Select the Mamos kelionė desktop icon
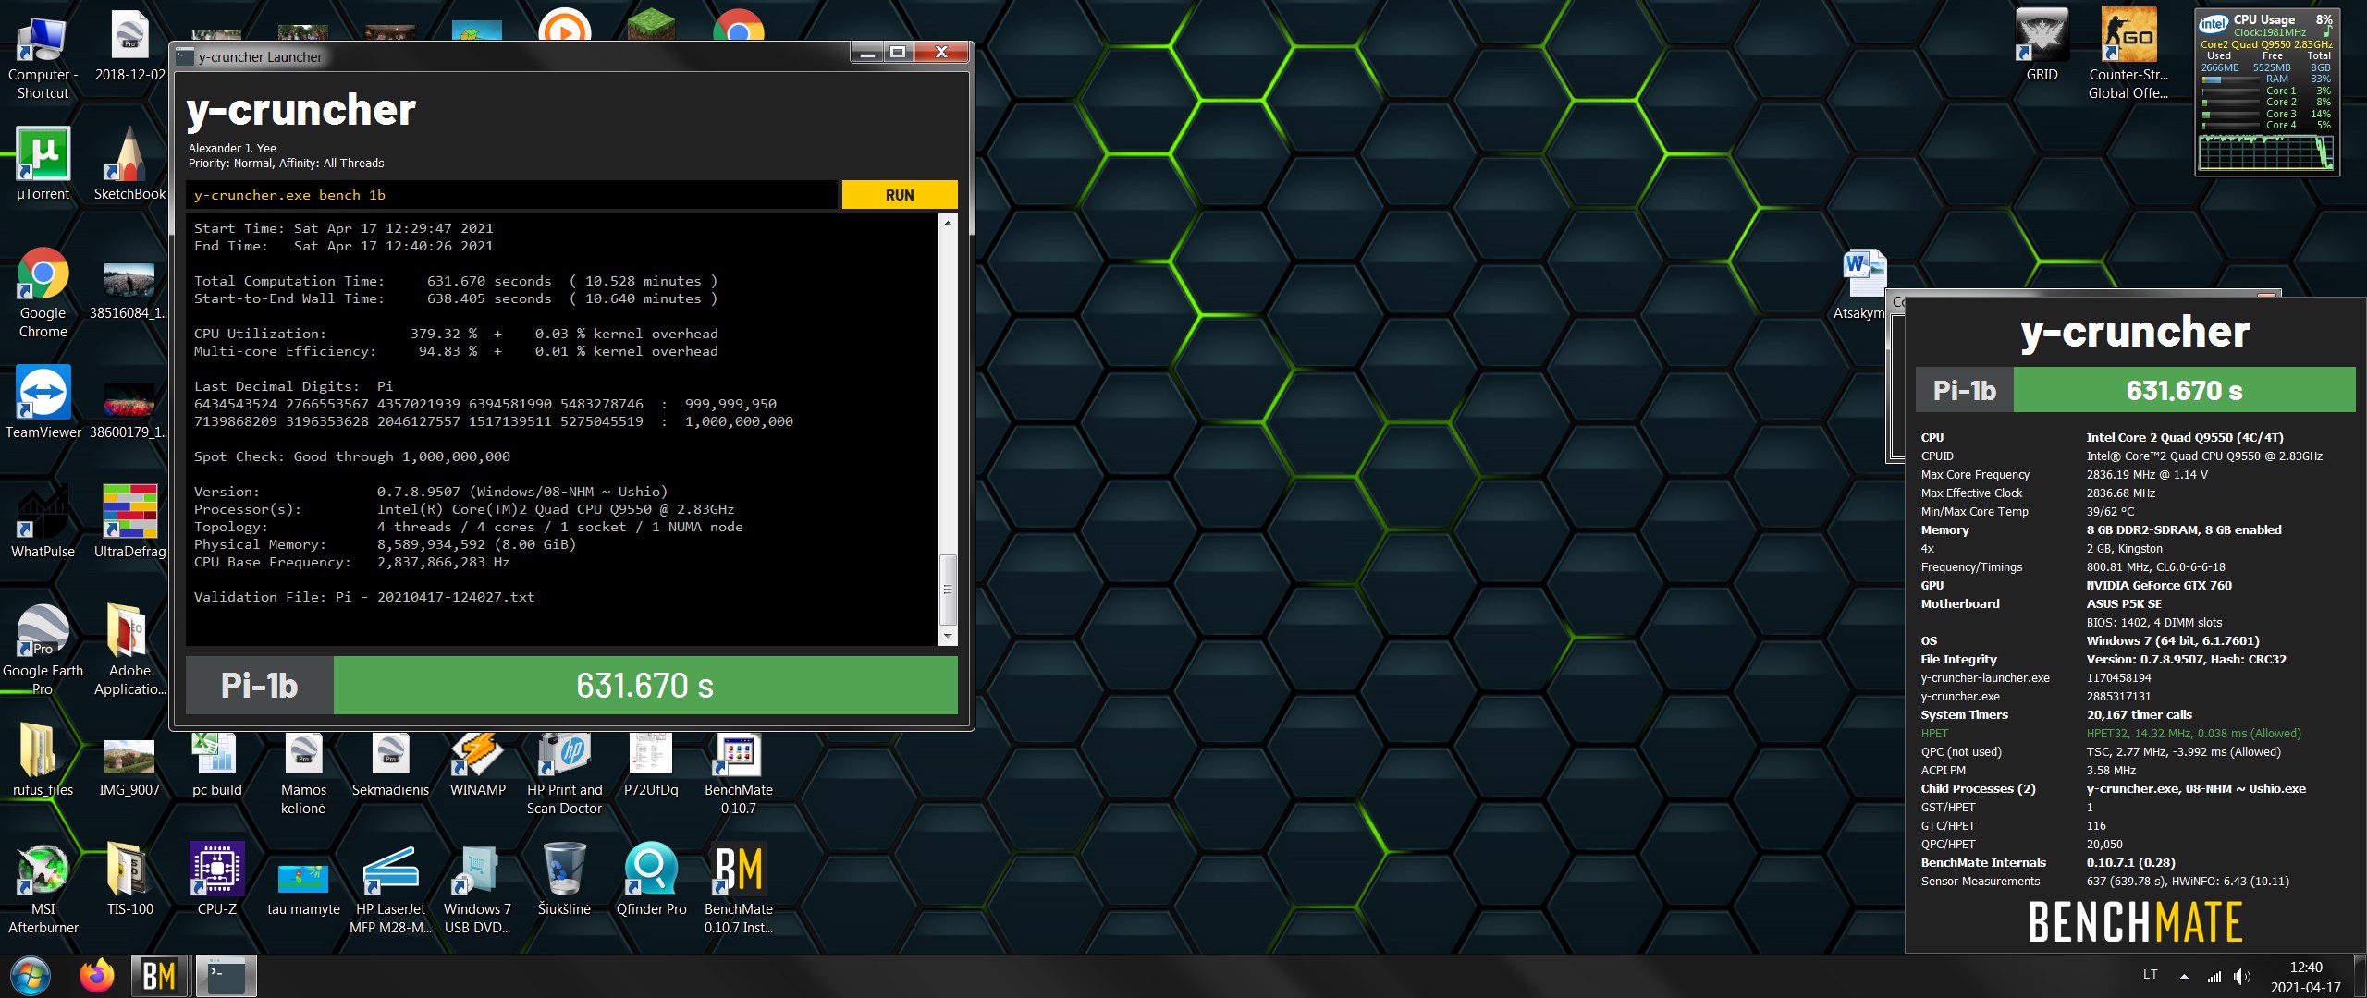 [303, 774]
